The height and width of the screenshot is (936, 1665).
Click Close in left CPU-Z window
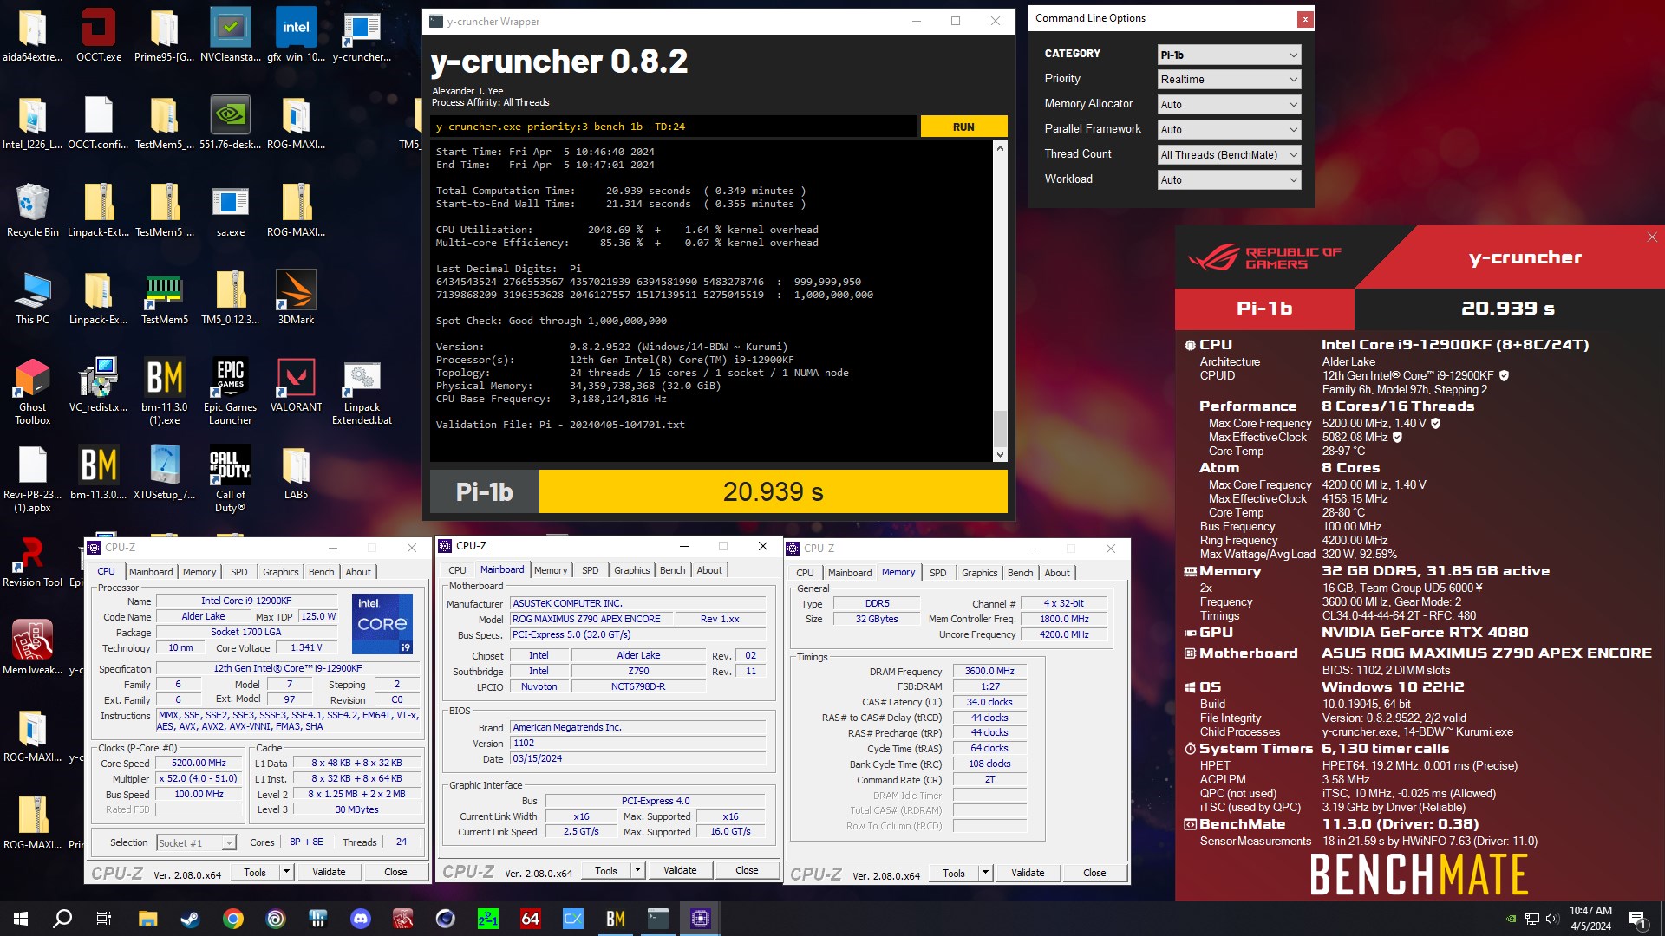(x=395, y=872)
